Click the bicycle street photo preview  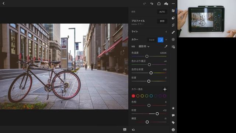pyautogui.click(x=64, y=66)
